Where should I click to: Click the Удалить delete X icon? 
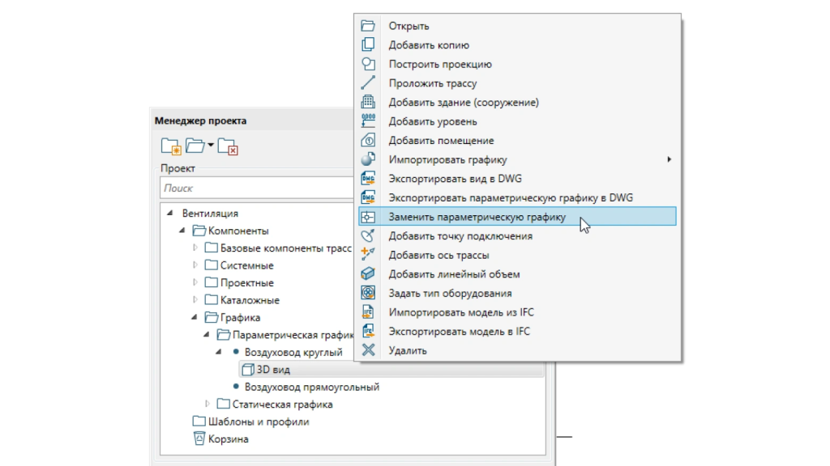click(x=368, y=350)
